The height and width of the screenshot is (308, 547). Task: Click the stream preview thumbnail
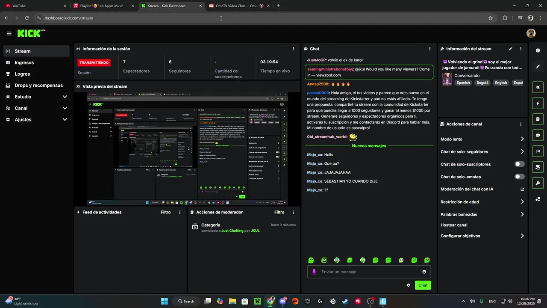pos(187,149)
